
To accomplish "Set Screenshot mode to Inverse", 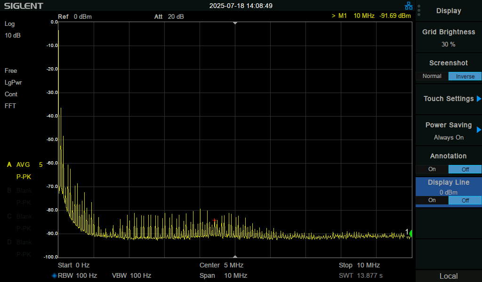I will pyautogui.click(x=465, y=76).
